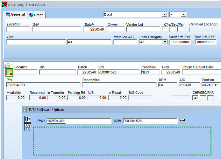Click the P/N field in Software Upload panel

[79, 121]
